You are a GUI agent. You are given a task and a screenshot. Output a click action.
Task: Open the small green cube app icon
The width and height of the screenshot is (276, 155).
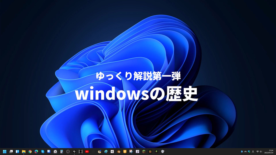coord(156,152)
